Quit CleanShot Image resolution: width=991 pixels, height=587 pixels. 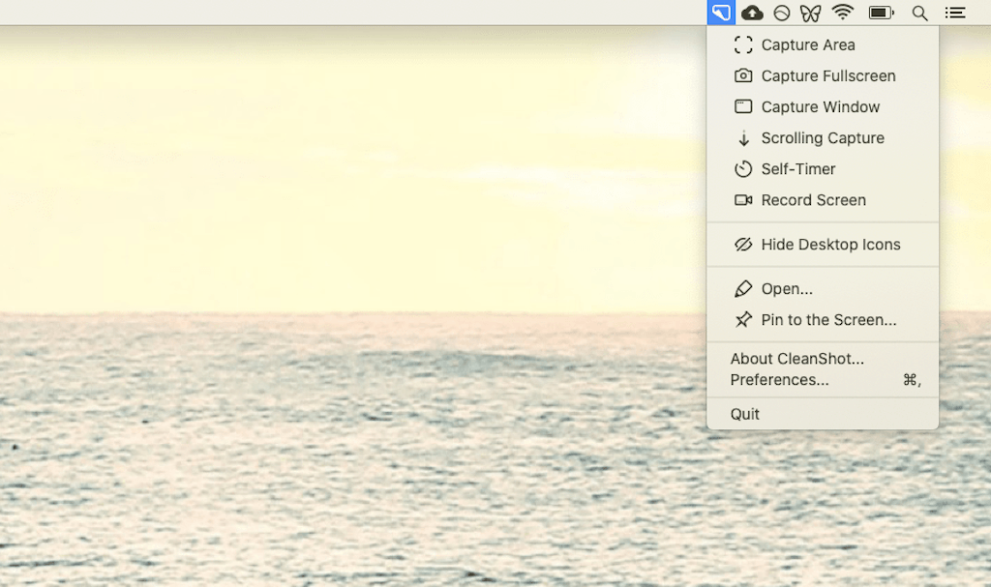pyautogui.click(x=744, y=413)
